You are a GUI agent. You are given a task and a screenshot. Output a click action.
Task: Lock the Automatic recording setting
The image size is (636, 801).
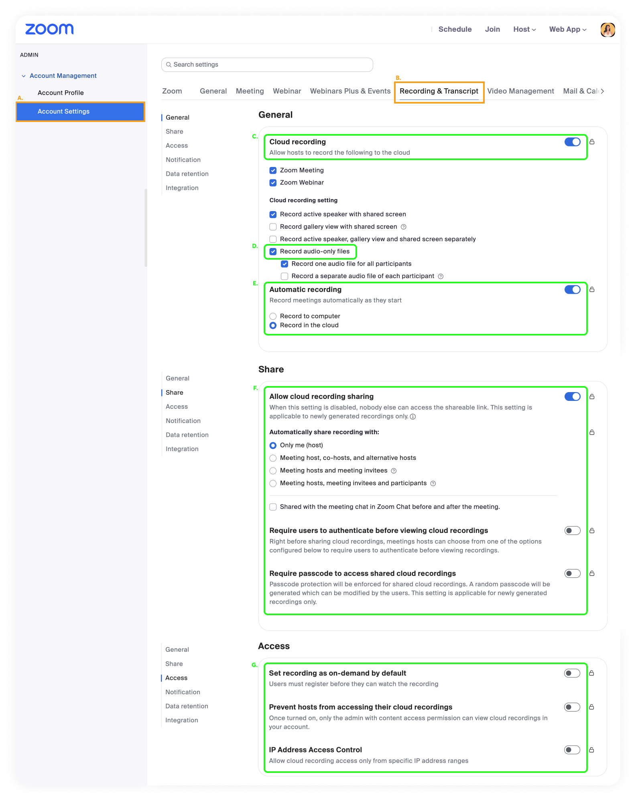click(592, 289)
